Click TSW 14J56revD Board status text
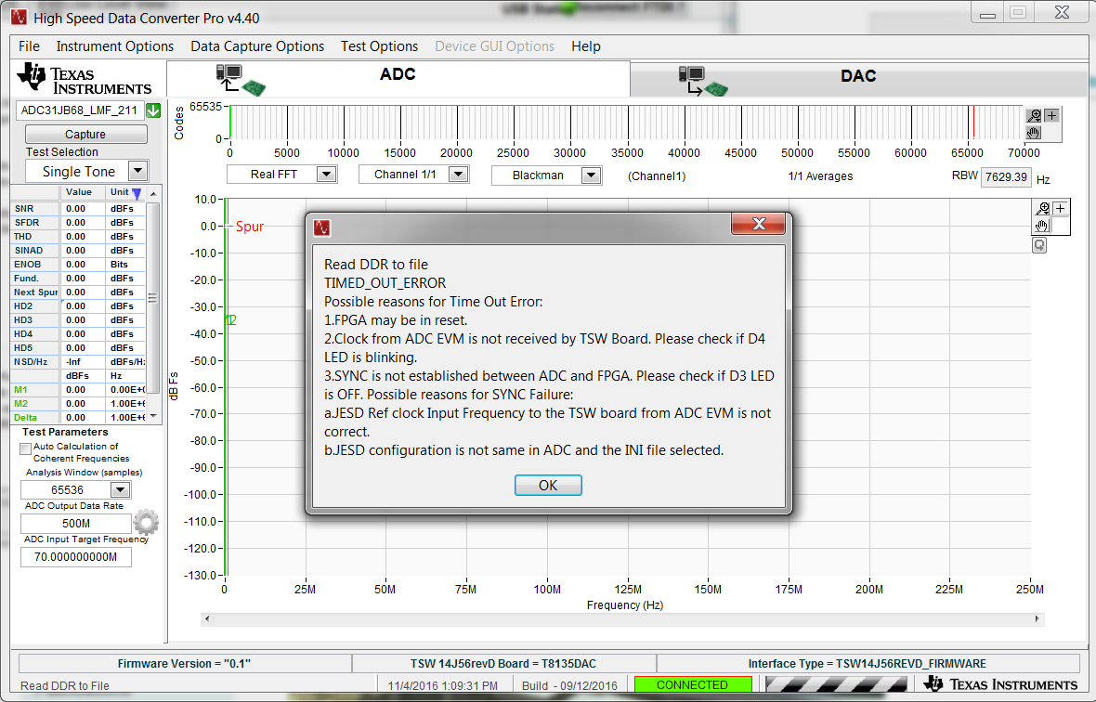 tap(503, 664)
